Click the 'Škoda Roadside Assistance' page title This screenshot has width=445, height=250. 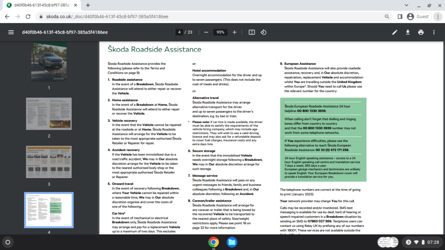click(x=154, y=50)
